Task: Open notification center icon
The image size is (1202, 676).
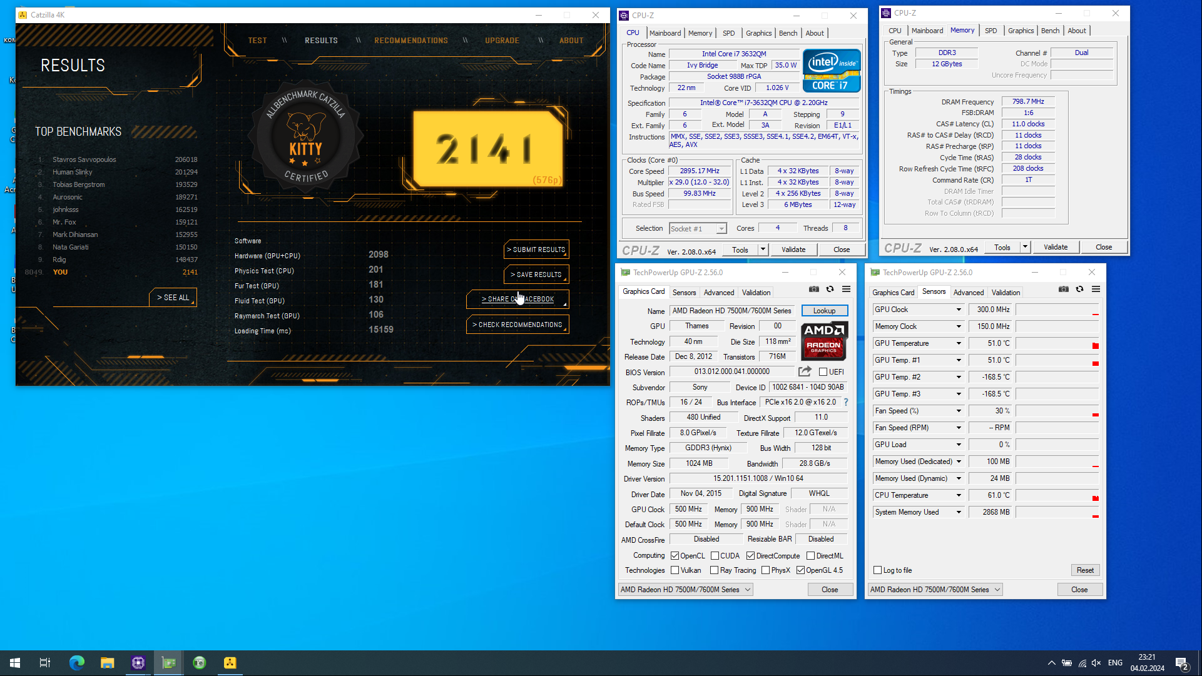Action: (x=1181, y=663)
